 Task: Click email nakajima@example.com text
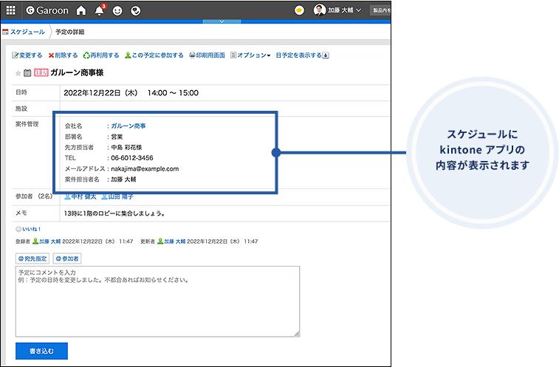pyautogui.click(x=145, y=168)
